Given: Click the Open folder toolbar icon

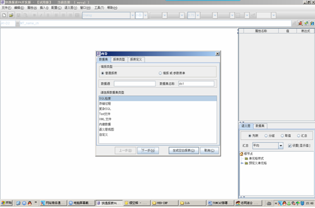Looking at the screenshot, I should (12, 16).
